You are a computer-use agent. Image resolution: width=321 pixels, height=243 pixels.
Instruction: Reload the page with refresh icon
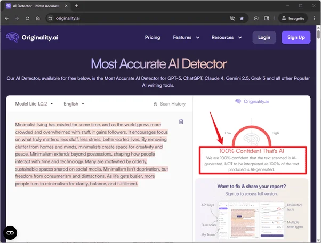[27, 18]
